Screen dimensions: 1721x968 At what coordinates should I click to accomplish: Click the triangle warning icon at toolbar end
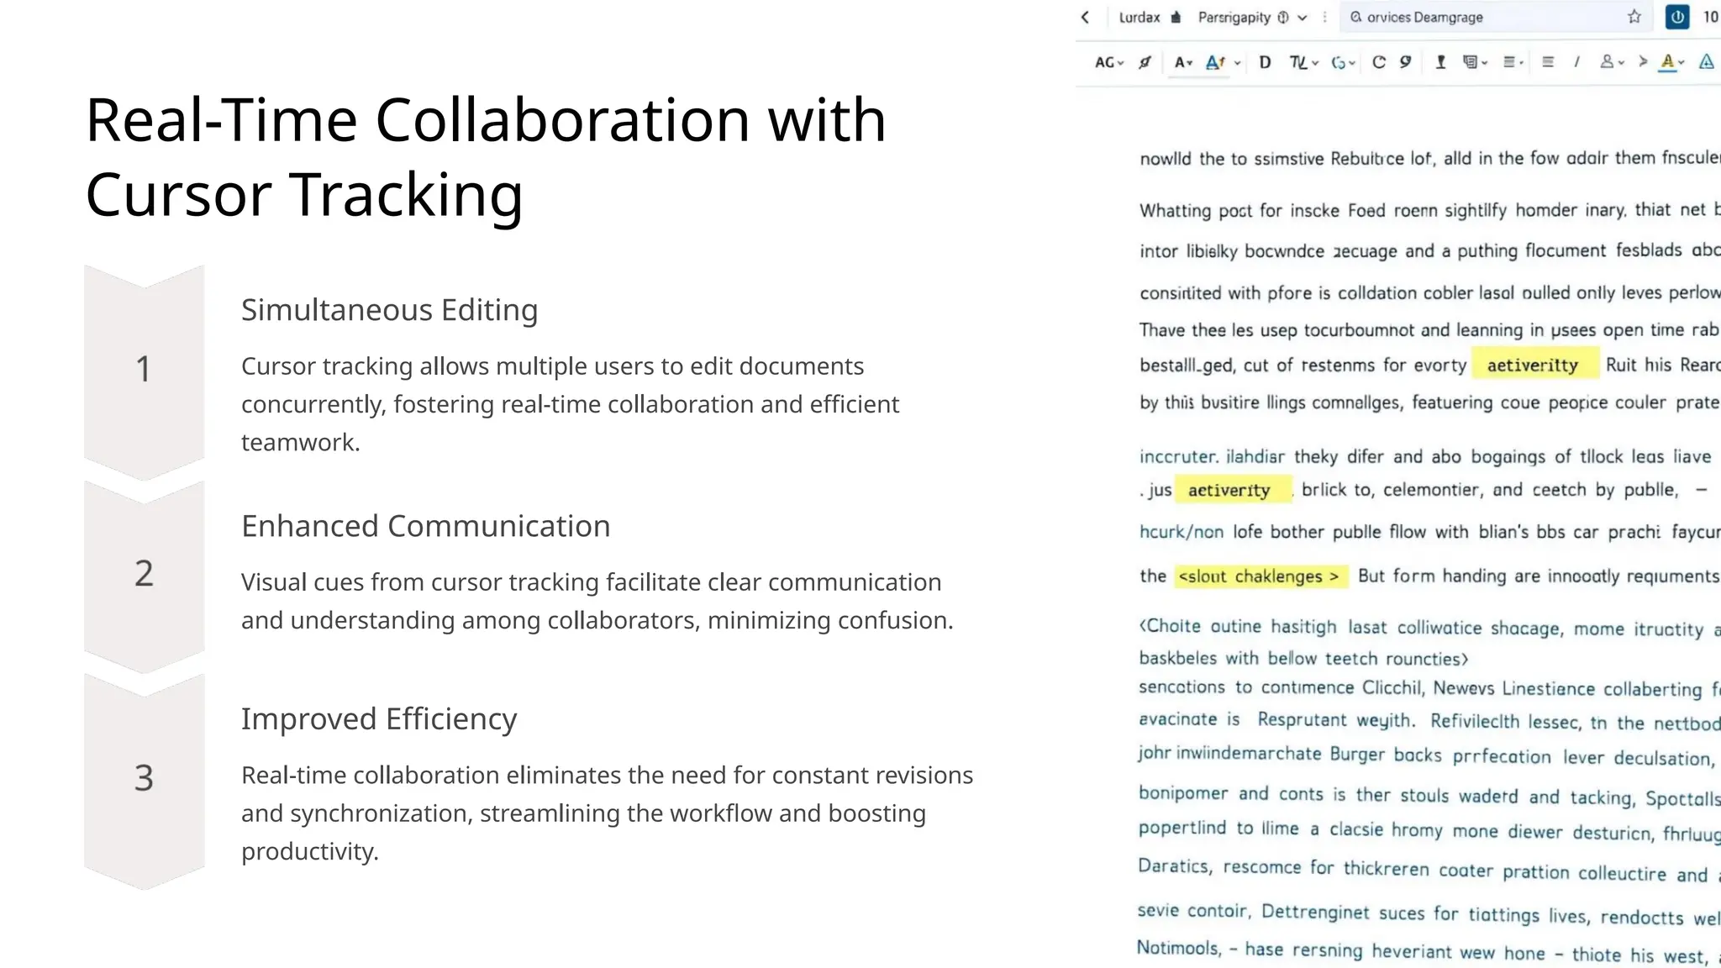[1706, 62]
